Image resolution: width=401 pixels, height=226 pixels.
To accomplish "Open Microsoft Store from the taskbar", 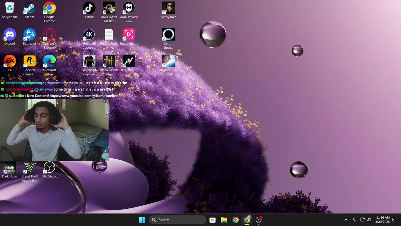I will pos(212,220).
